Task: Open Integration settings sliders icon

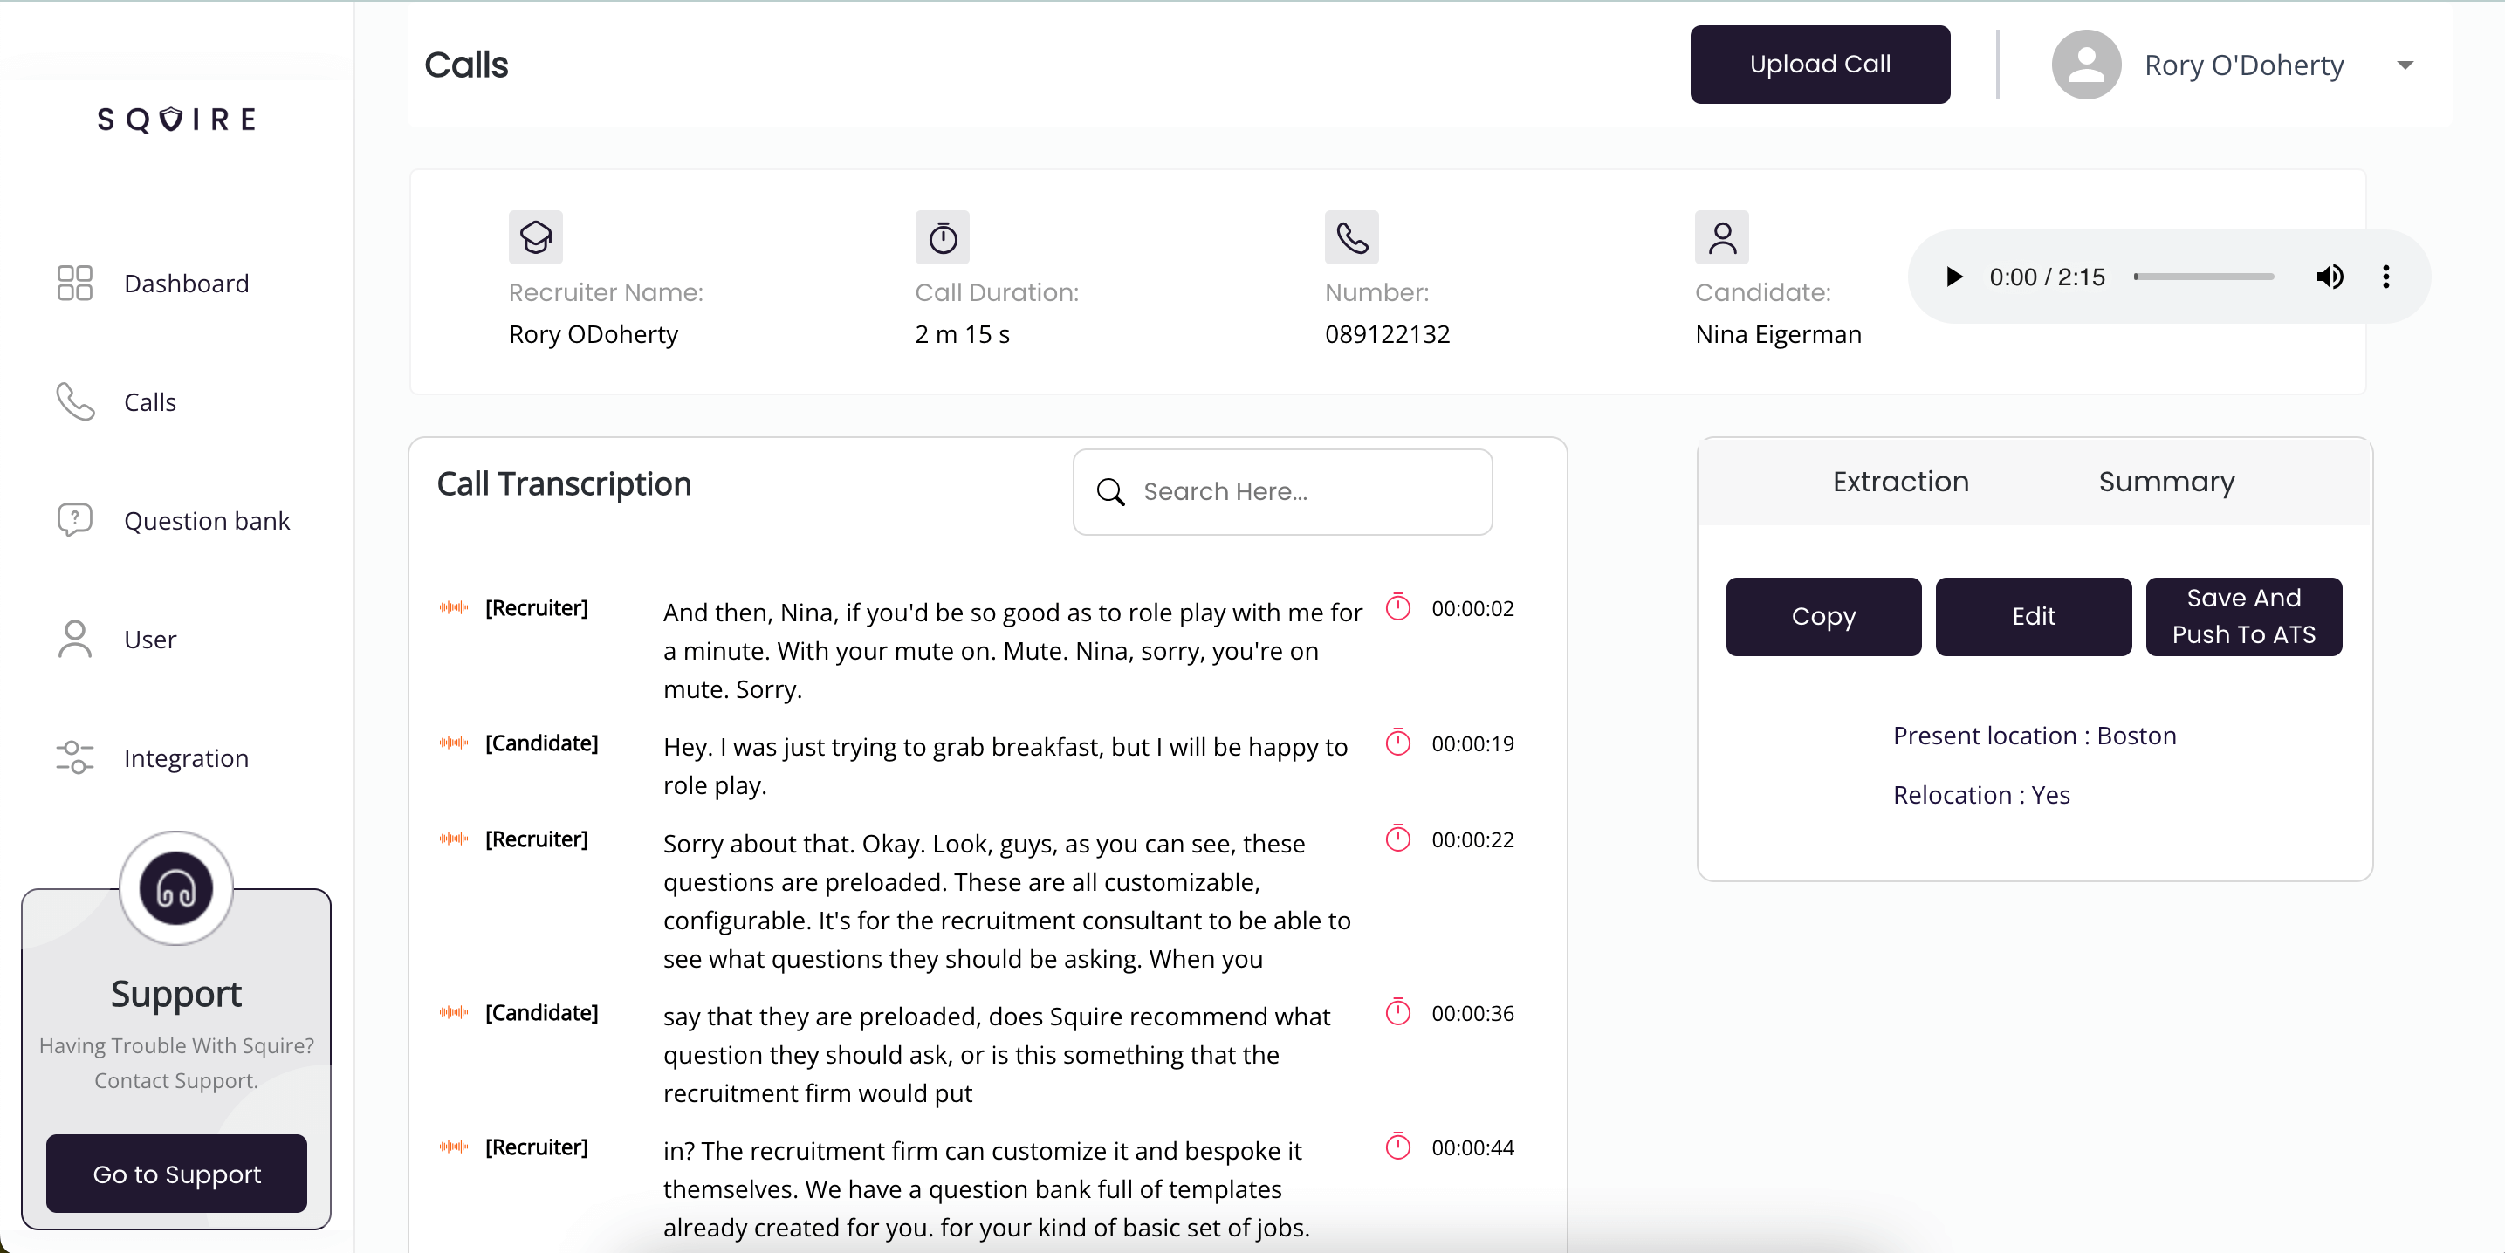Action: (x=74, y=757)
